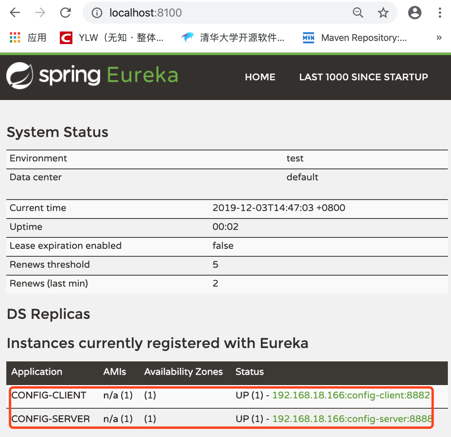Open the Maven Repository bookmark

pos(355,38)
